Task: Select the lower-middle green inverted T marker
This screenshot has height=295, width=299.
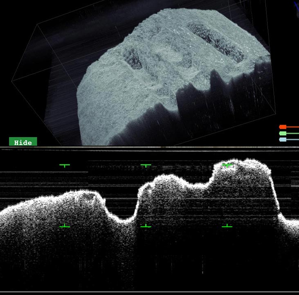Action: pos(146,226)
